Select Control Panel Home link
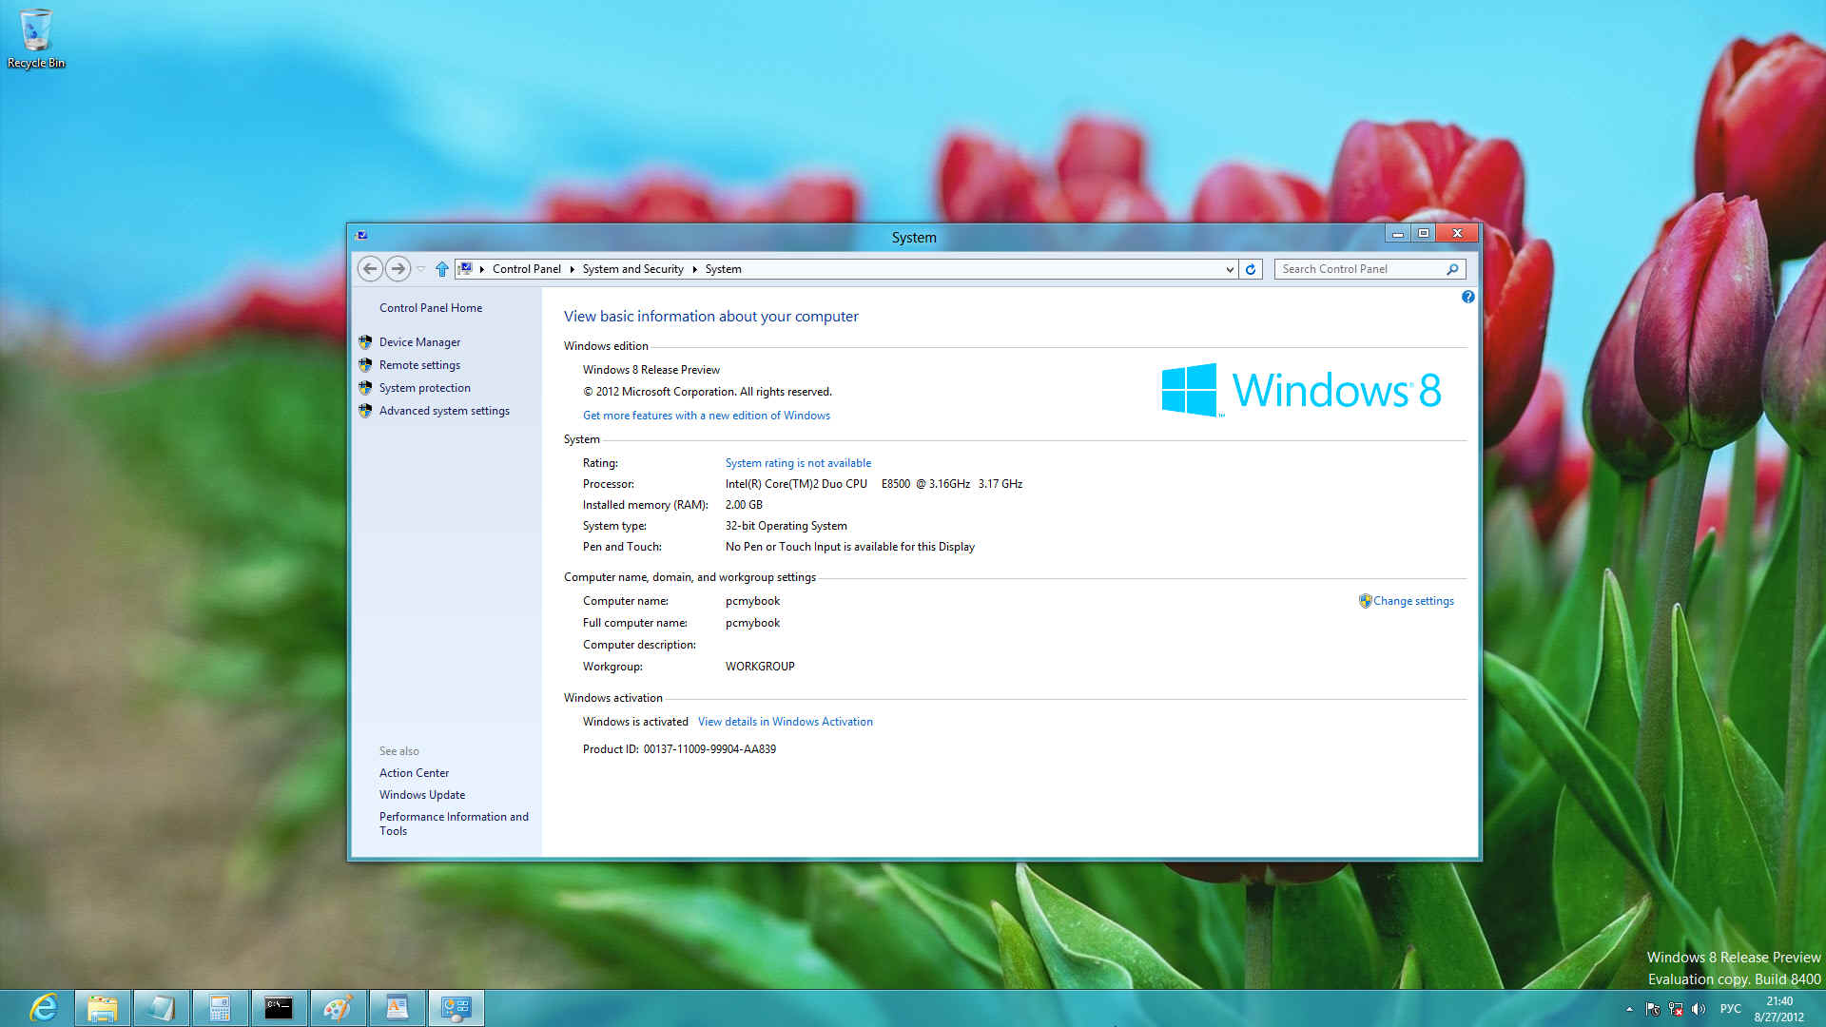 [432, 307]
